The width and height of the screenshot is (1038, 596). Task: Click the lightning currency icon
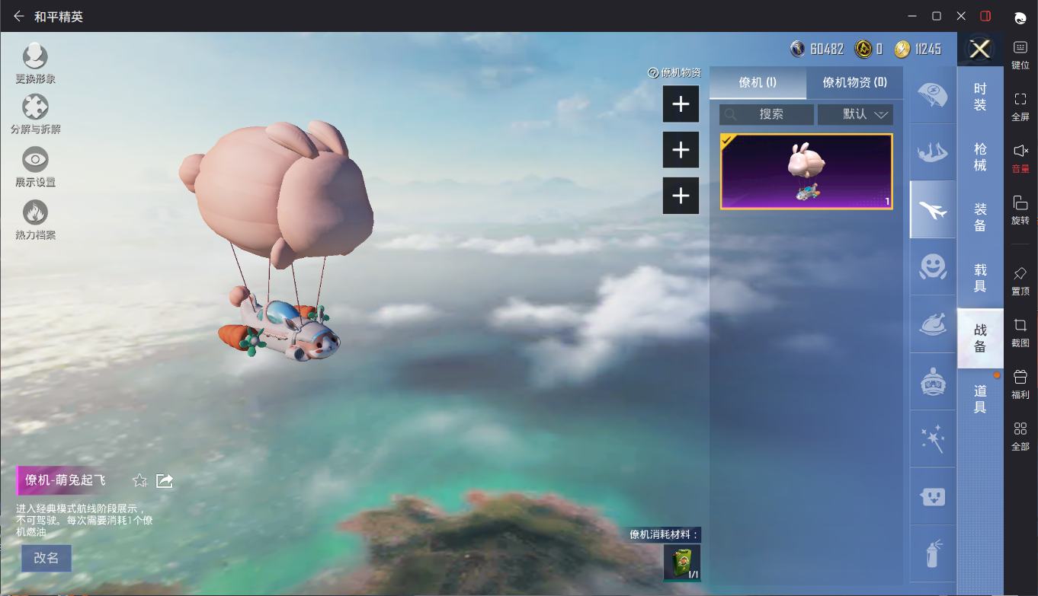902,49
